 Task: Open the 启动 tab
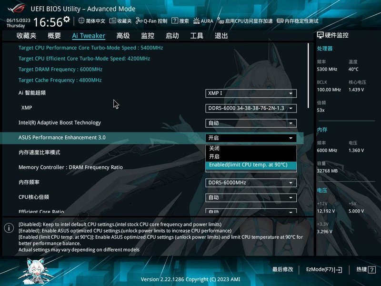tap(172, 36)
